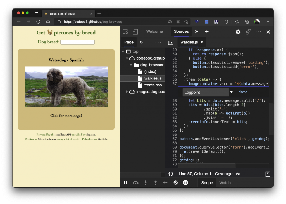The image size is (286, 204).
Task: Click Step into next function call
Action: click(146, 183)
